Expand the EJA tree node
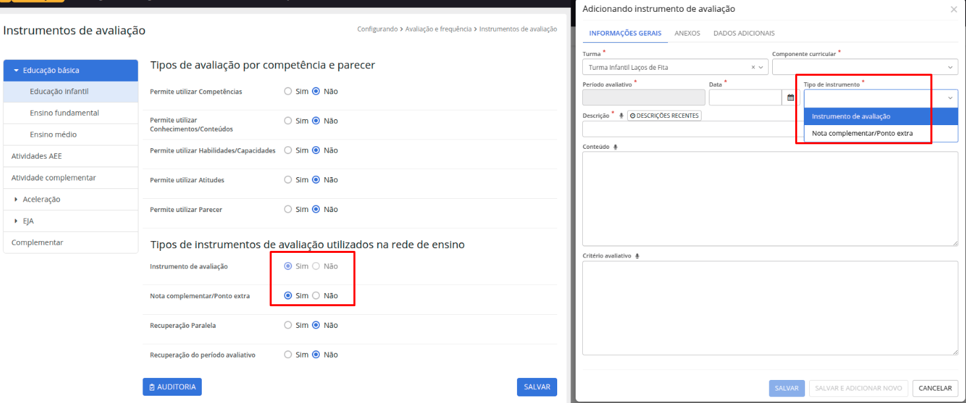The height and width of the screenshot is (403, 966). coord(16,221)
